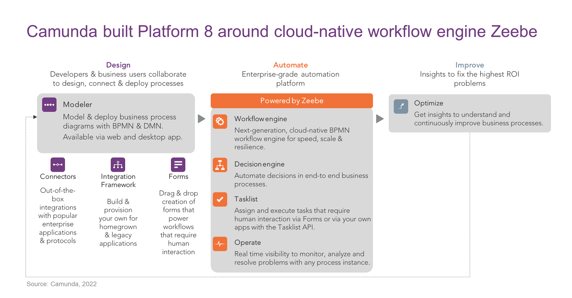The image size is (572, 298).
Task: Click 'Developers & business users collaborate' subtitle
Action: [118, 79]
